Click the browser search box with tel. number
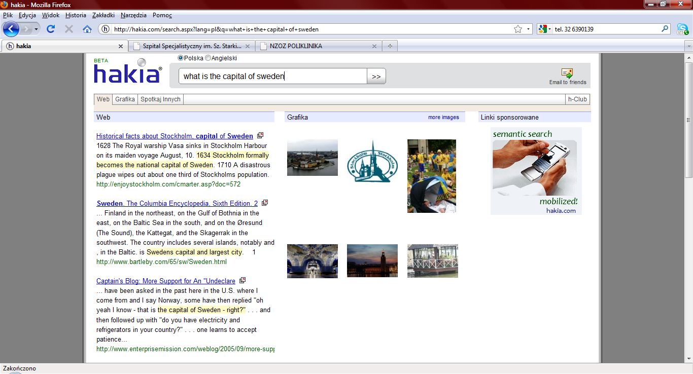Screen dimensions: 693x374 click(606, 29)
